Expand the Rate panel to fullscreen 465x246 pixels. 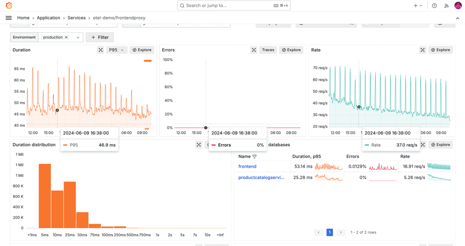(423, 50)
